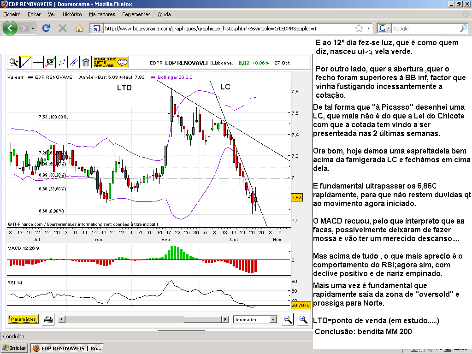Go to home page via house icon
Image resolution: width=472 pixels, height=354 pixels.
79,28
